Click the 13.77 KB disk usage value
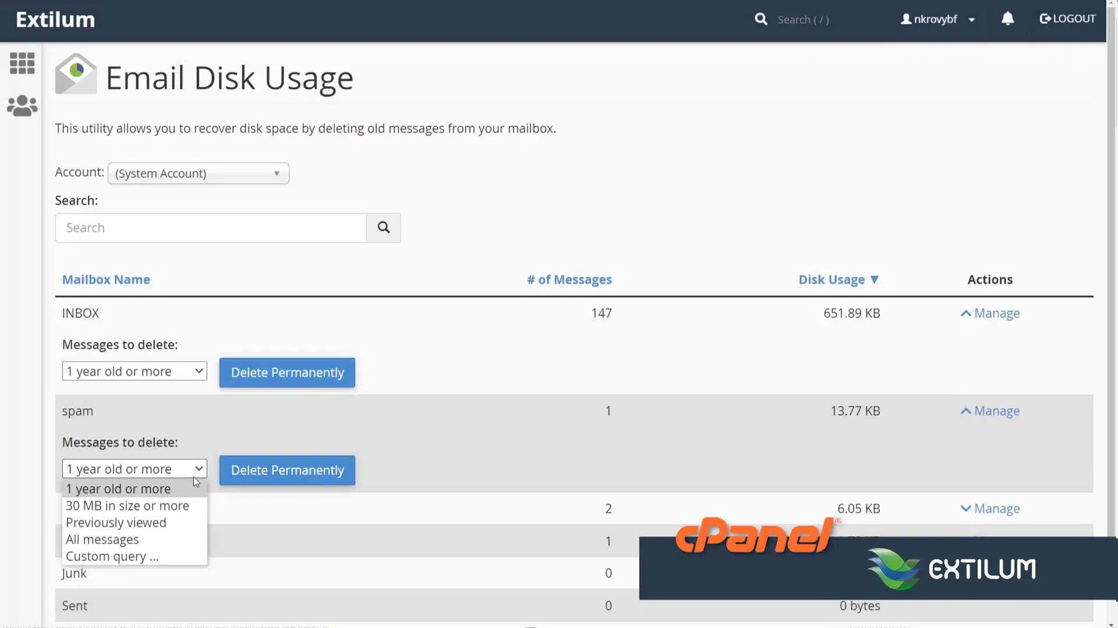 pyautogui.click(x=855, y=411)
